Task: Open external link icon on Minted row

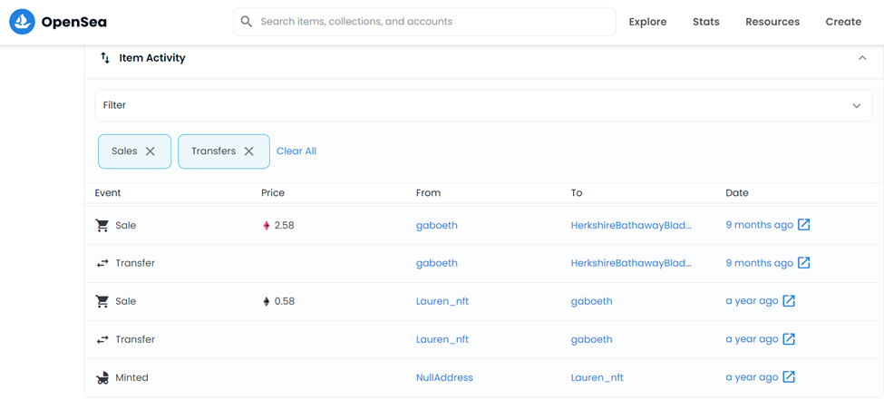Action: pos(789,377)
